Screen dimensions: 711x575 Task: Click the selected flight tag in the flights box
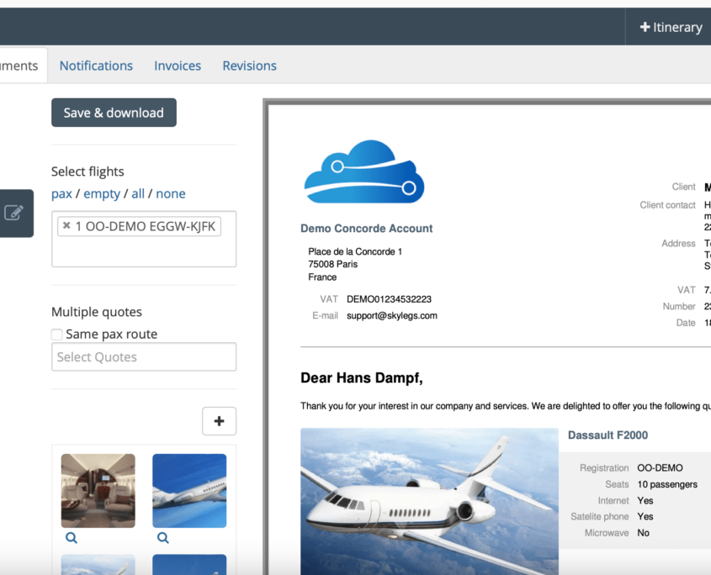143,225
